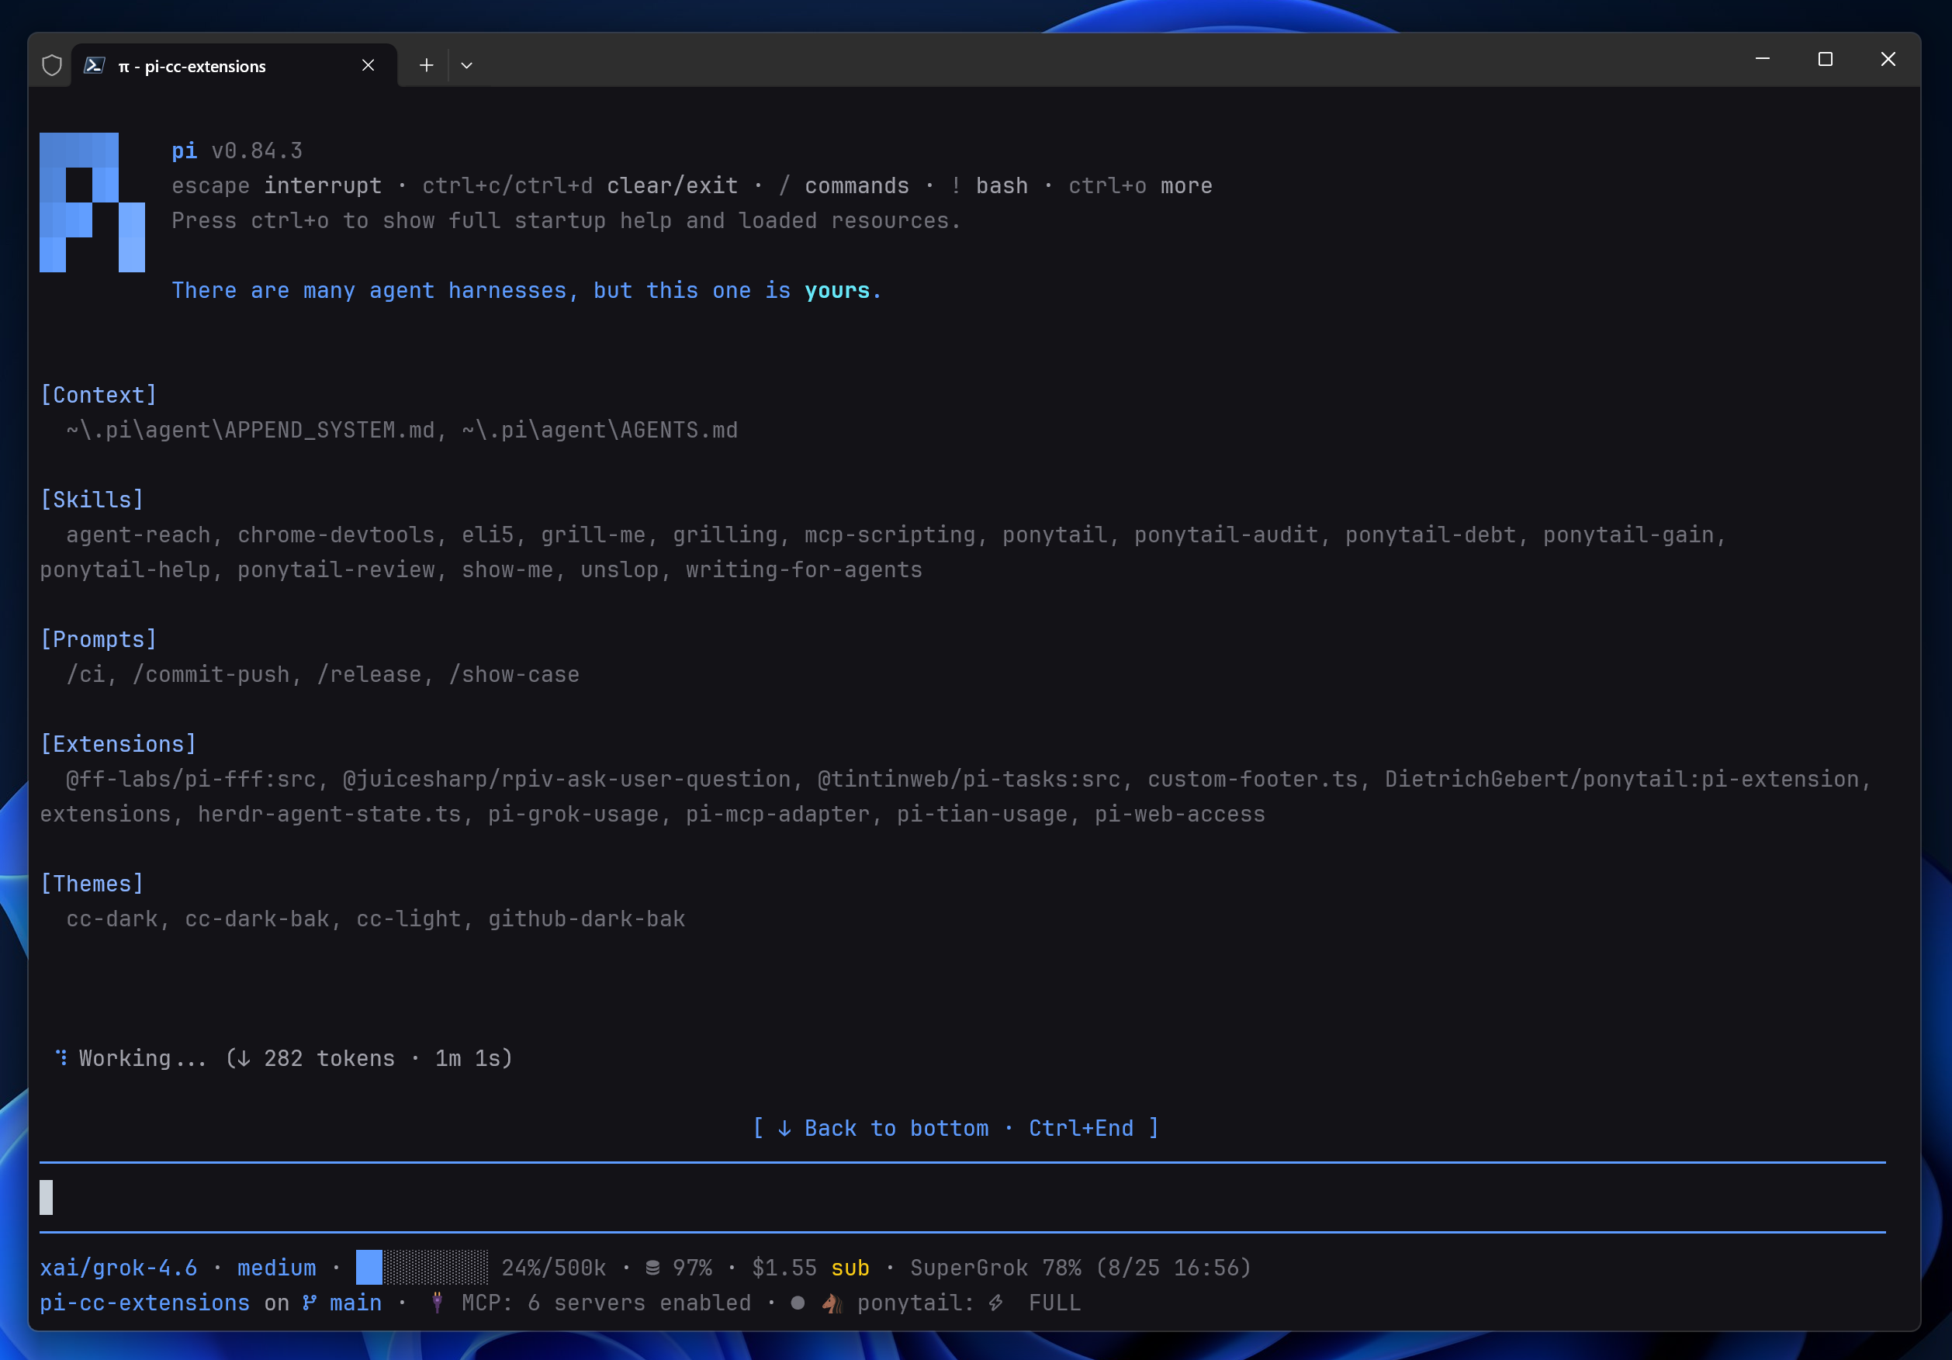Click the chrome-devtools skill name
1952x1360 pixels.
[x=336, y=535]
